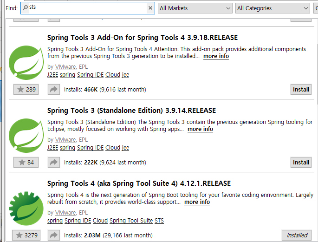Share Spring Tools 3 Standalone Edition
Screen dimensions: 318x242
coord(54,162)
